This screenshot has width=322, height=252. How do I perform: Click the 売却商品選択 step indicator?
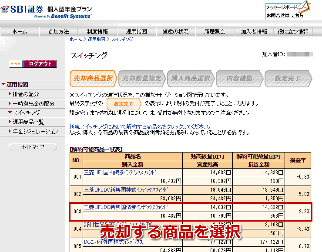pyautogui.click(x=93, y=79)
